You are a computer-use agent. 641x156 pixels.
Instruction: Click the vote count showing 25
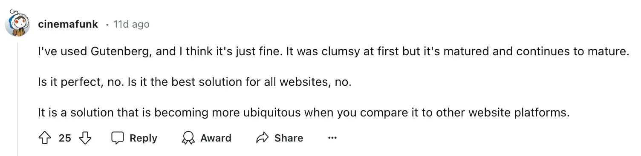65,138
